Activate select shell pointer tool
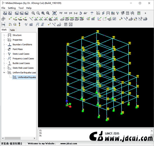The width and height of the screenshot is (154, 146). pos(131,19)
